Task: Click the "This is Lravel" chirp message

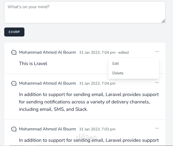Action: click(x=33, y=63)
